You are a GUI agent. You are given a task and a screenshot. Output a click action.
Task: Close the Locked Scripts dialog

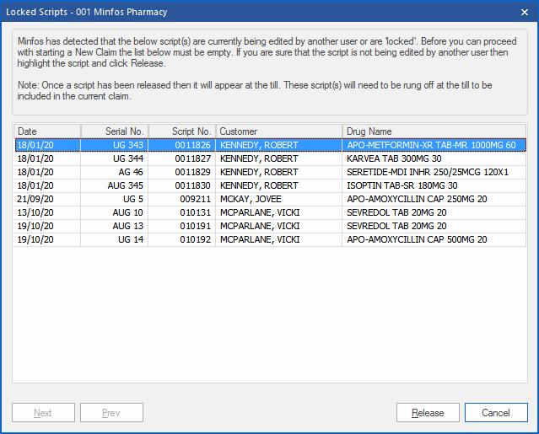pos(524,12)
